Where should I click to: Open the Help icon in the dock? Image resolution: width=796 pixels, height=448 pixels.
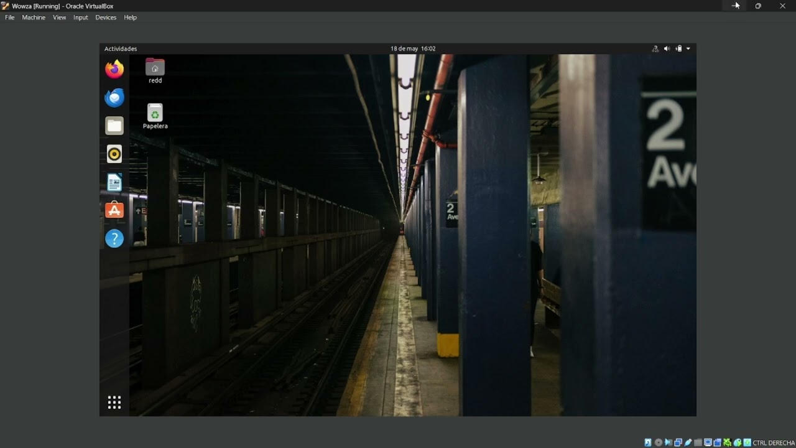click(114, 238)
